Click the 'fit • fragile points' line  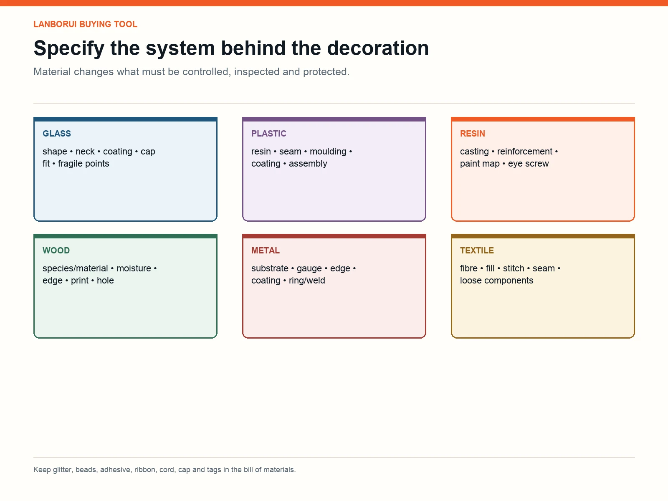tap(76, 163)
